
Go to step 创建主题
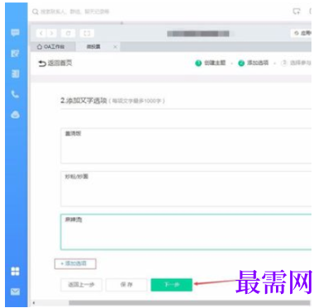click(x=211, y=63)
